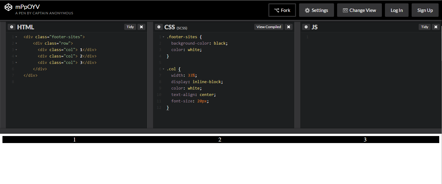View Compiled CSS output
Viewport: 442px width, 184px height.
tap(269, 27)
